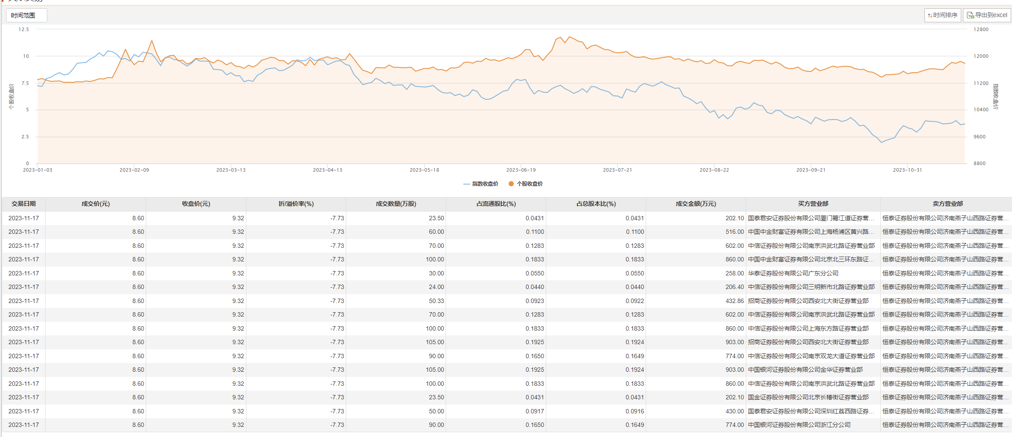Select the 中国银河证券股份有限公司浙江分公司 buyer cell
The image size is (1012, 437).
(799, 425)
